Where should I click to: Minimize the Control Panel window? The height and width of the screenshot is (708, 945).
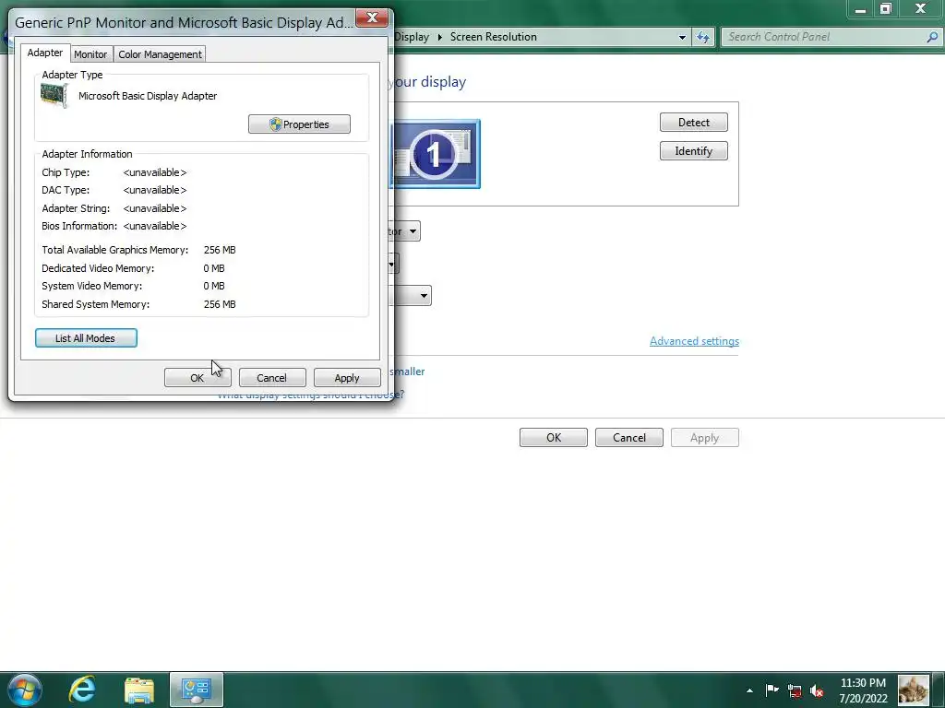tap(860, 9)
